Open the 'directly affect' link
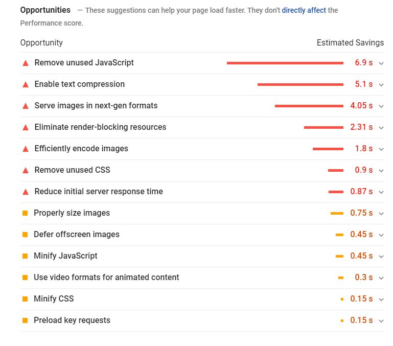Viewport: 393px width, 346px height. tap(304, 10)
